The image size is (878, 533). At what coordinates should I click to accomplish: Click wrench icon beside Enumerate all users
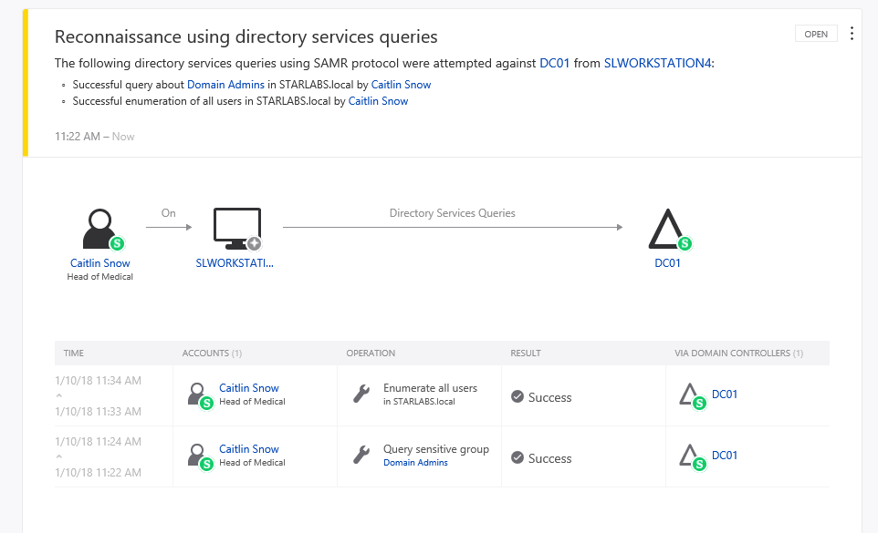tap(361, 394)
